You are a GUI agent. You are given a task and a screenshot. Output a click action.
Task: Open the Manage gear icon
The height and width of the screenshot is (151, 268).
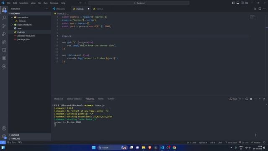pyautogui.click(x=4, y=136)
